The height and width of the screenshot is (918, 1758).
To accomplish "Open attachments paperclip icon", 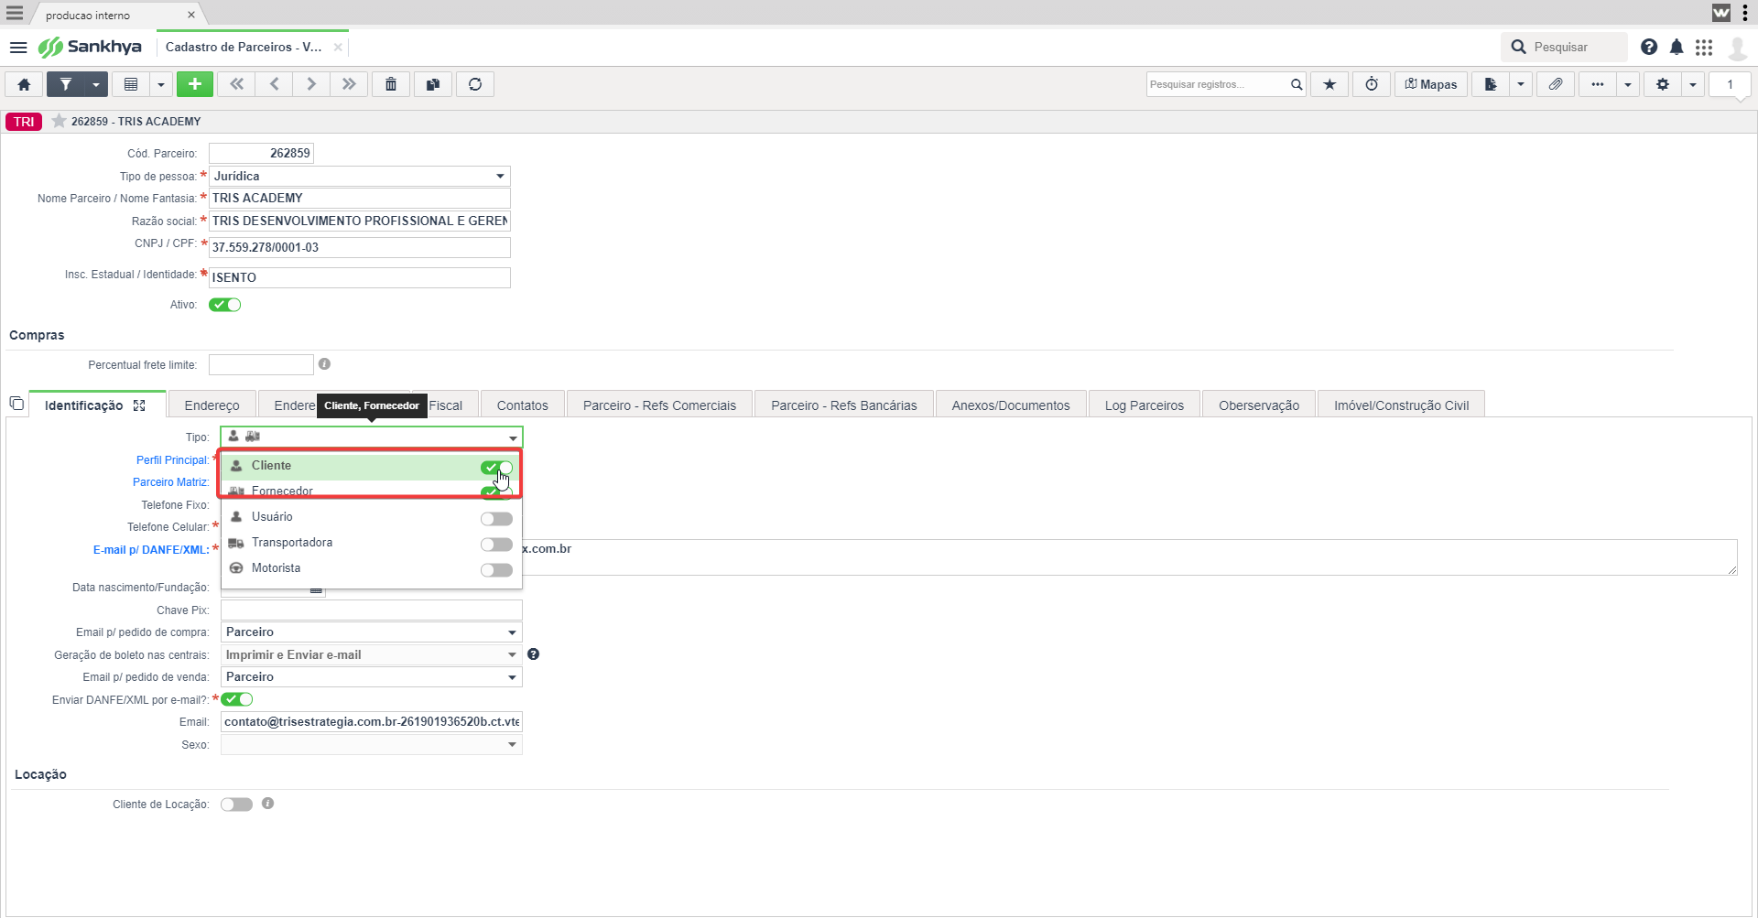I will [1556, 84].
